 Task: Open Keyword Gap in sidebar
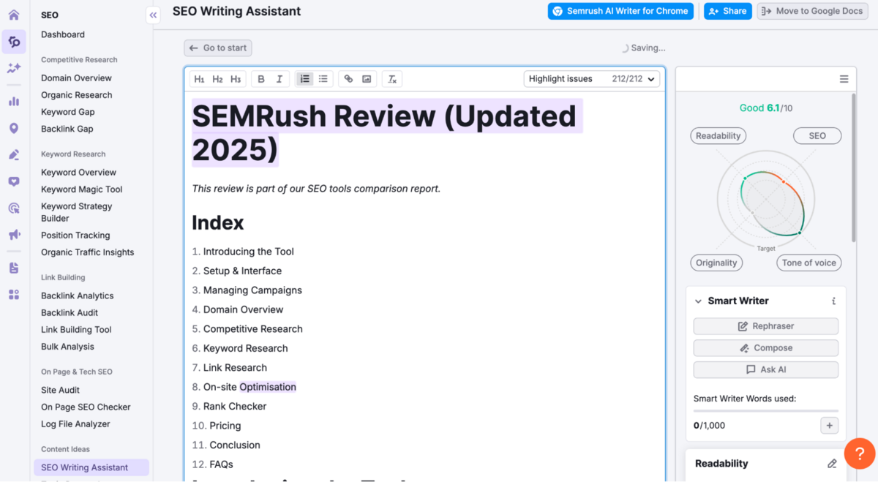[68, 112]
